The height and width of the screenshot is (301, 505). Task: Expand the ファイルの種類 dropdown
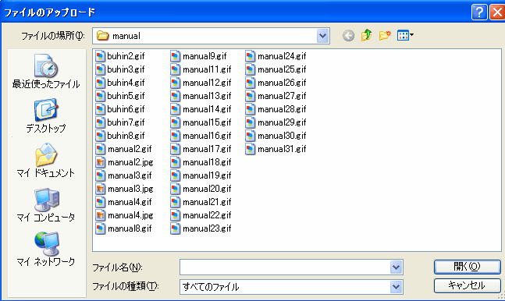(x=397, y=286)
